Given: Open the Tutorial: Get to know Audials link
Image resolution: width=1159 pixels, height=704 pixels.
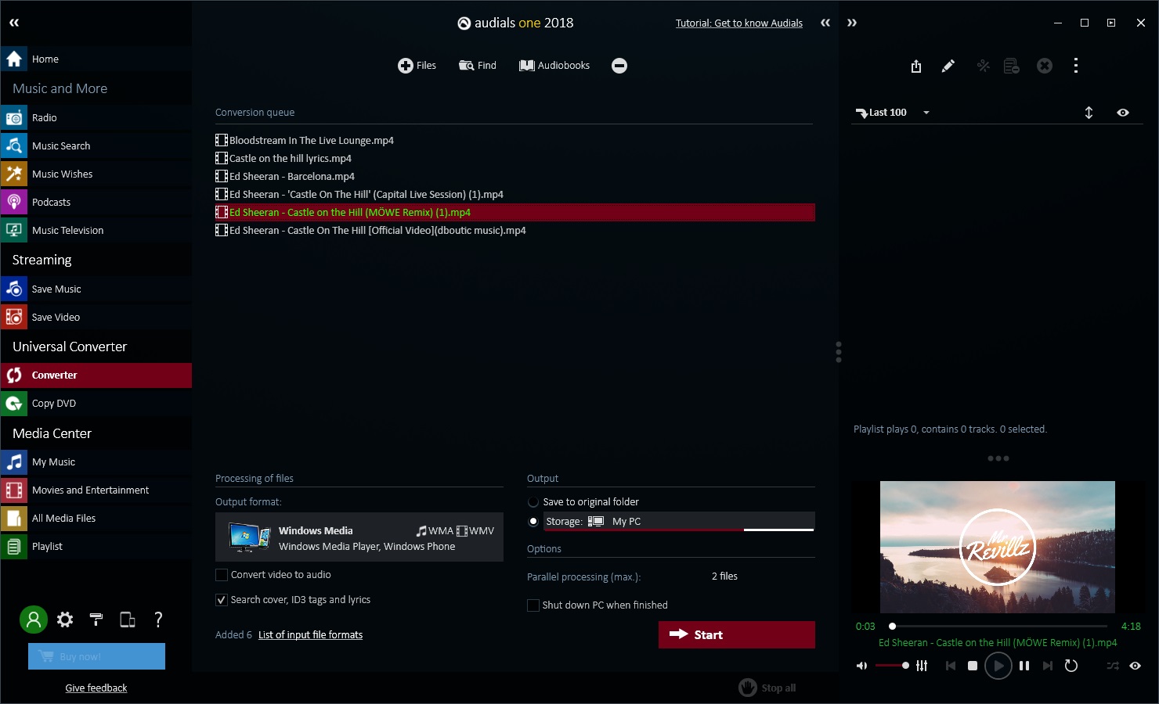Looking at the screenshot, I should click(x=739, y=23).
